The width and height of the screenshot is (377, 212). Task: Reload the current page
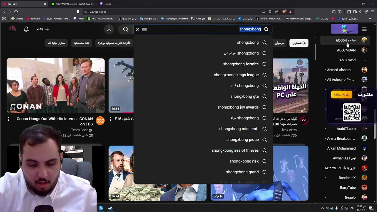point(16,12)
